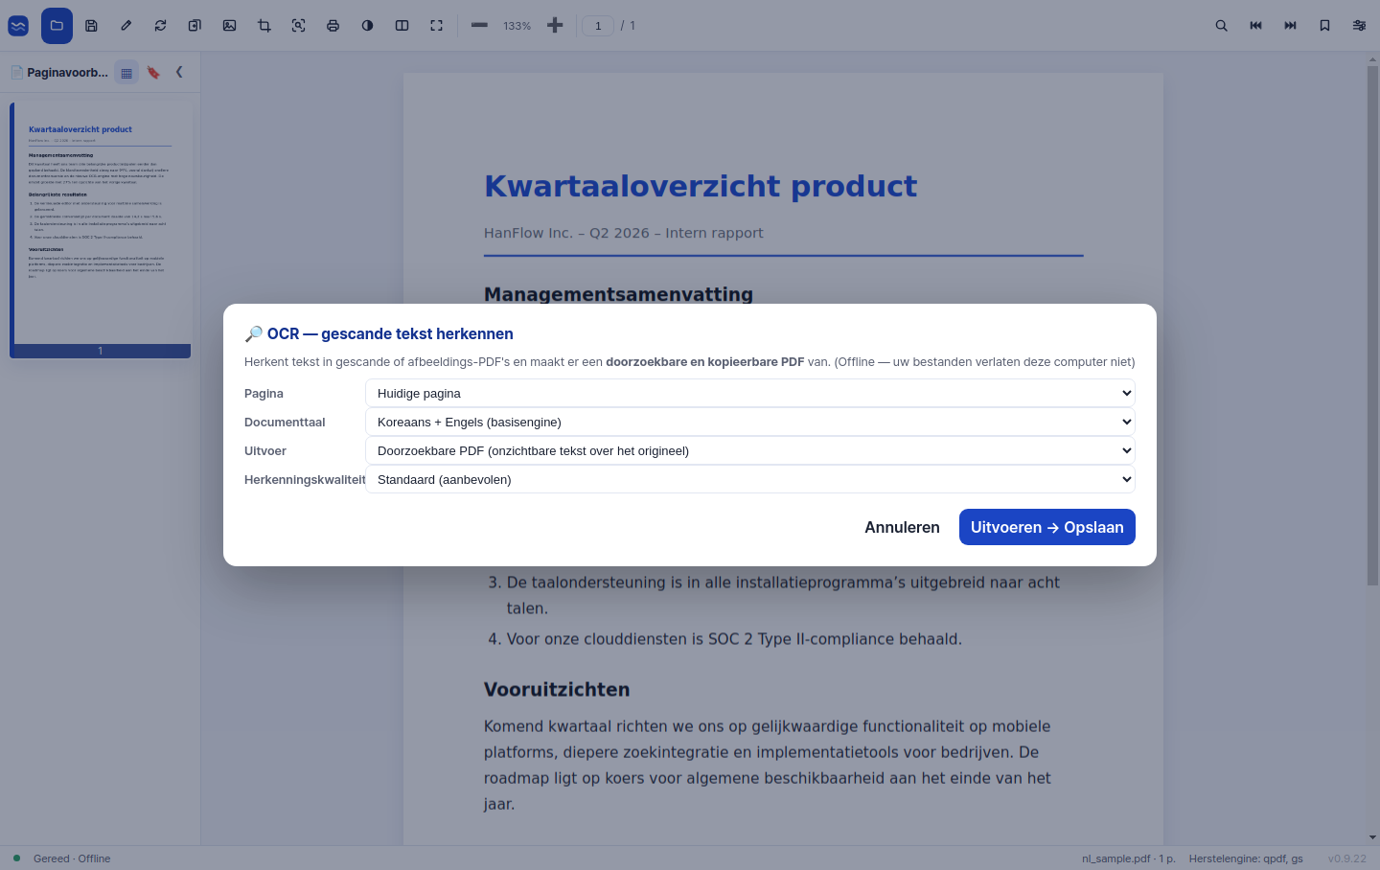1380x870 pixels.
Task: Open the Uitvoer dropdown
Action: (750, 450)
